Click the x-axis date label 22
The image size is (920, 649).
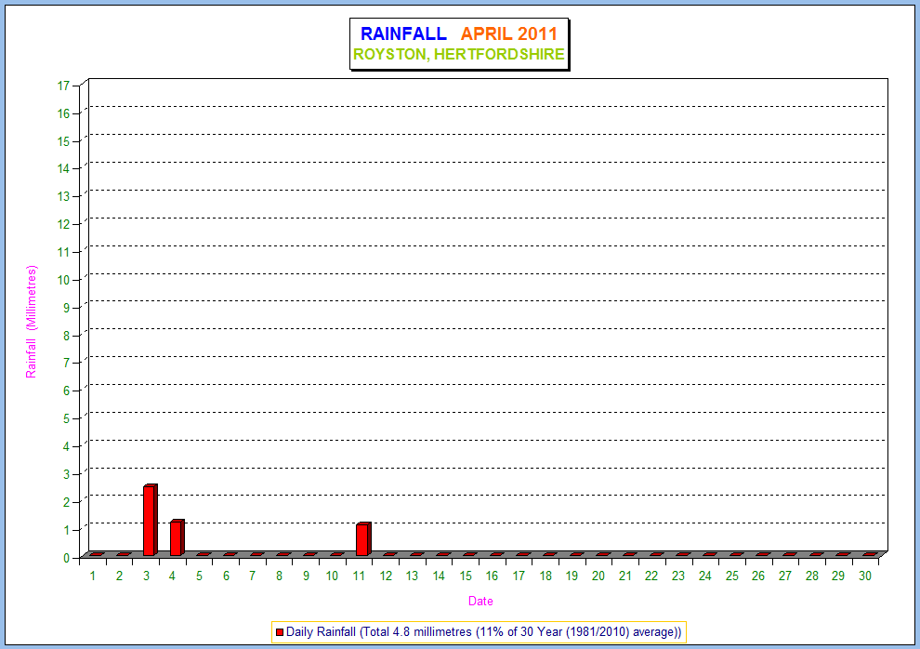[x=651, y=576]
